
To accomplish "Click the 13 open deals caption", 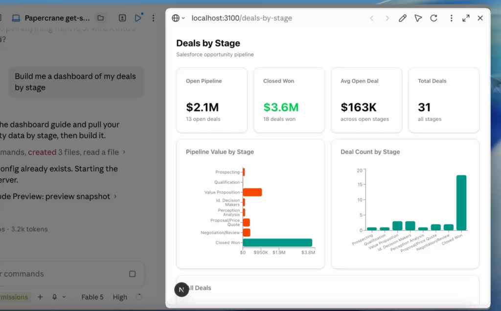I will click(x=203, y=119).
